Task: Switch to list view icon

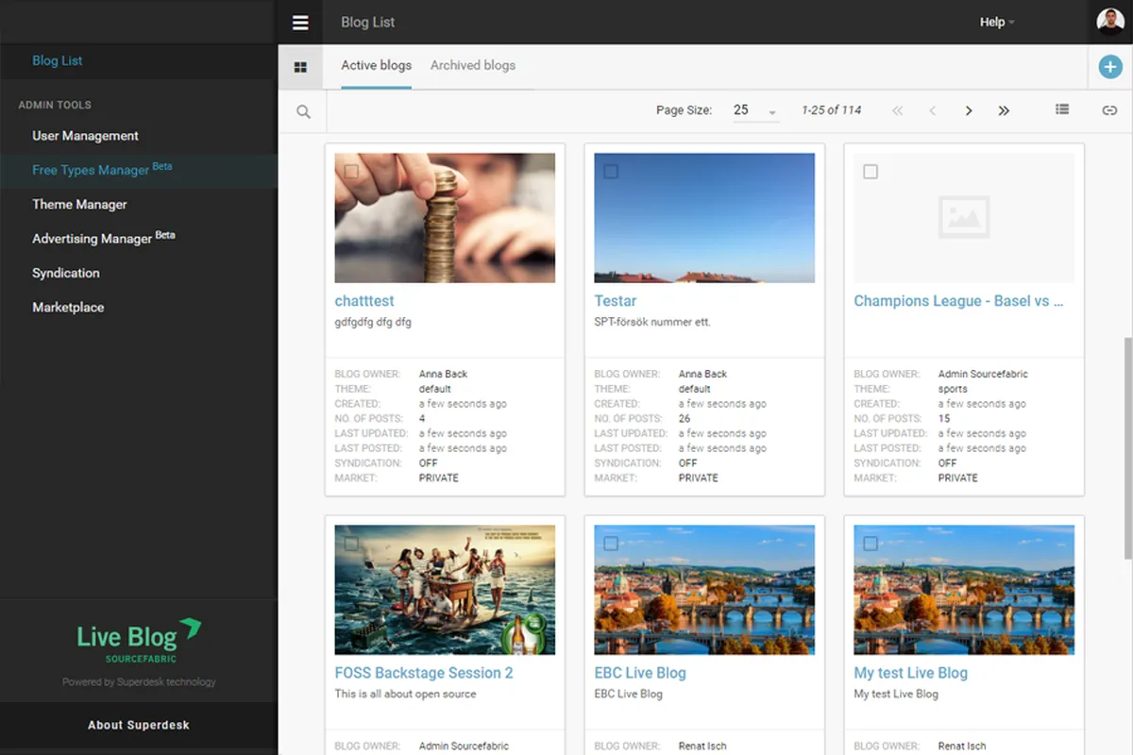Action: [x=1062, y=110]
